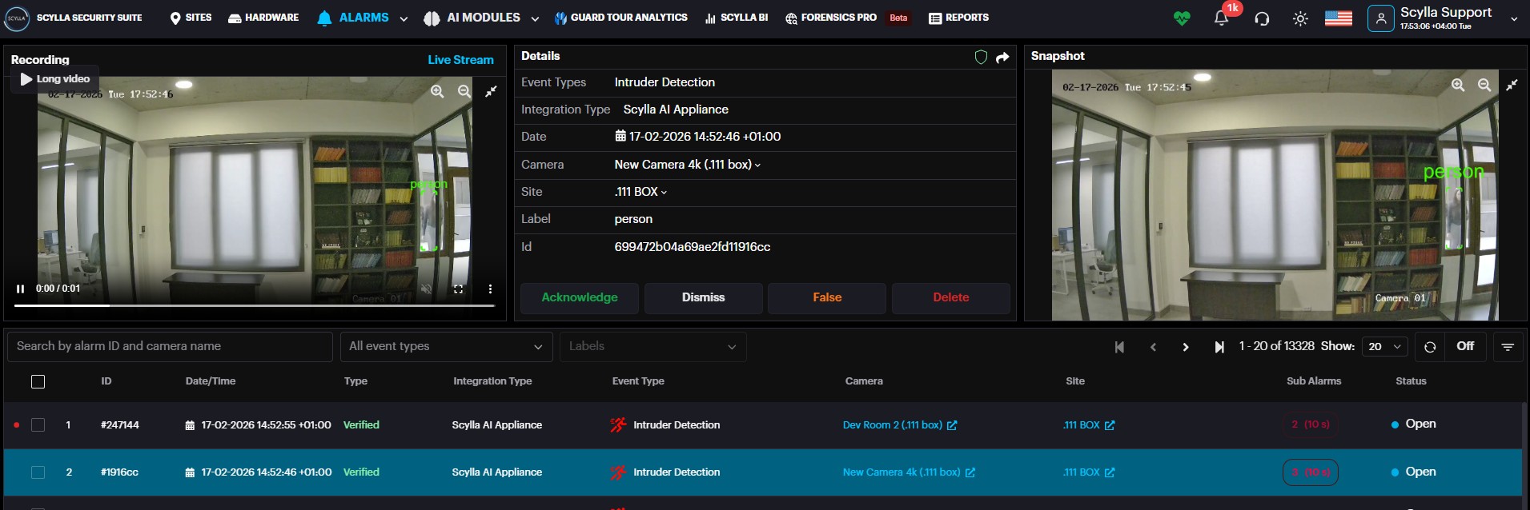Acknowledge the selected alarm

coord(579,297)
